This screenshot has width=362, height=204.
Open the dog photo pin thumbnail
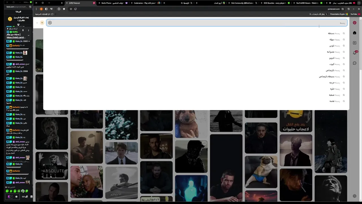coord(191,124)
